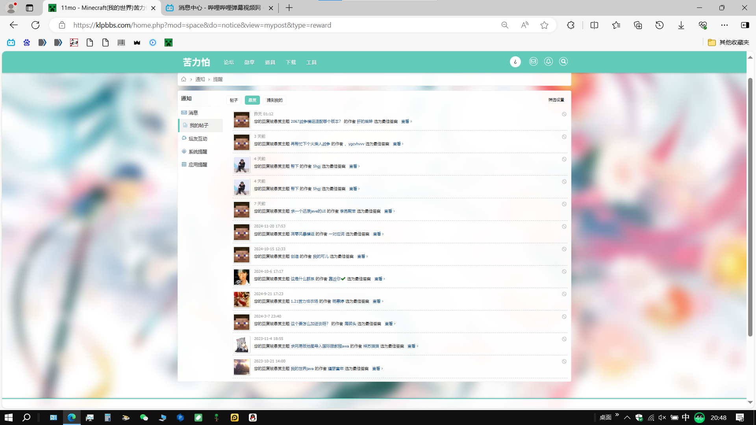Add the page to favorites with the star icon
Viewport: 756px width, 425px height.
click(544, 25)
